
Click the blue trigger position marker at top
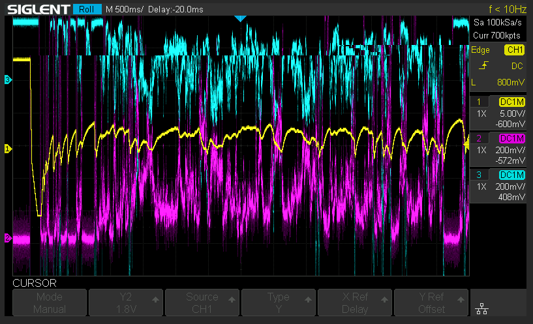pos(240,19)
